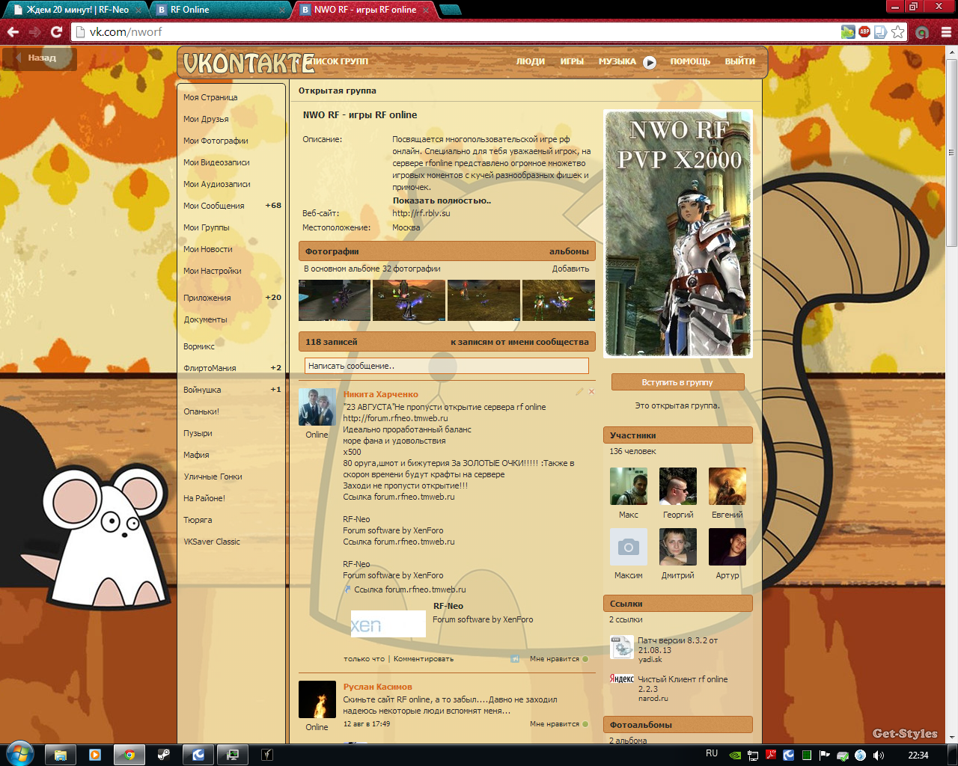Click Добавить to add a photo
Viewport: 958px width, 766px height.
click(x=570, y=269)
